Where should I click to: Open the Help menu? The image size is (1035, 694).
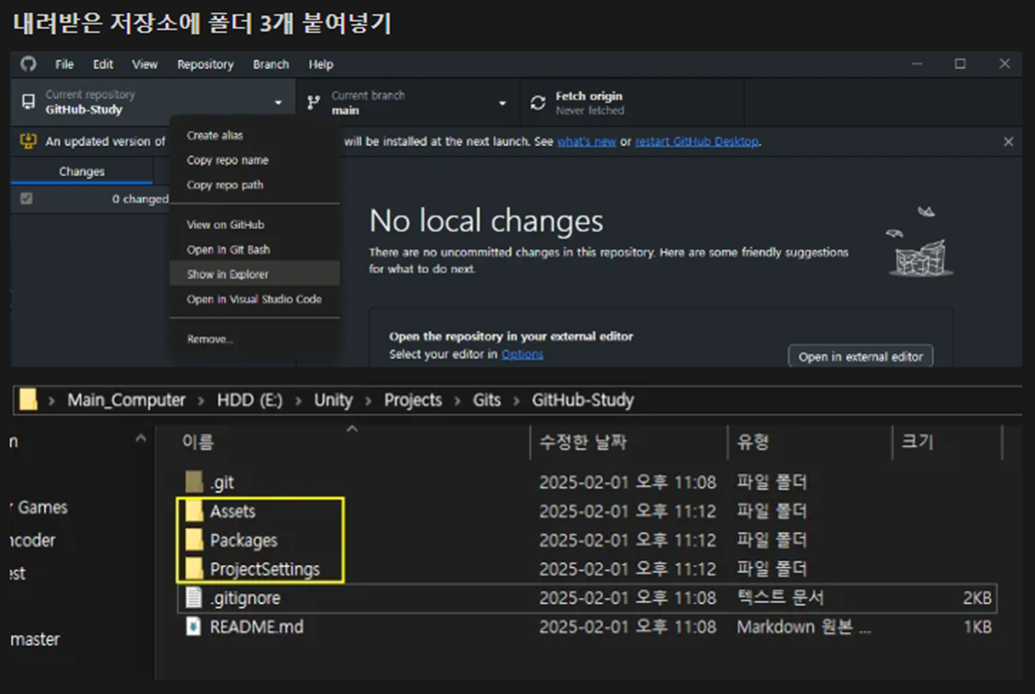(321, 64)
